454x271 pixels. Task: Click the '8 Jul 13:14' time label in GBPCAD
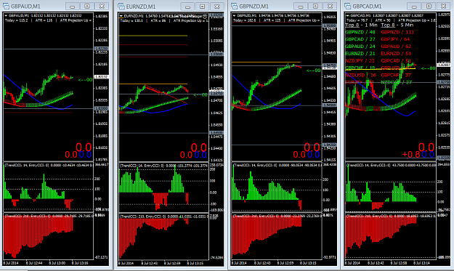421,263
